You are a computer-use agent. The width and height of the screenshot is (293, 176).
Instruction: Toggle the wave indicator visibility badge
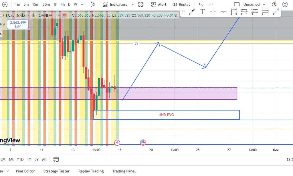[65, 15]
